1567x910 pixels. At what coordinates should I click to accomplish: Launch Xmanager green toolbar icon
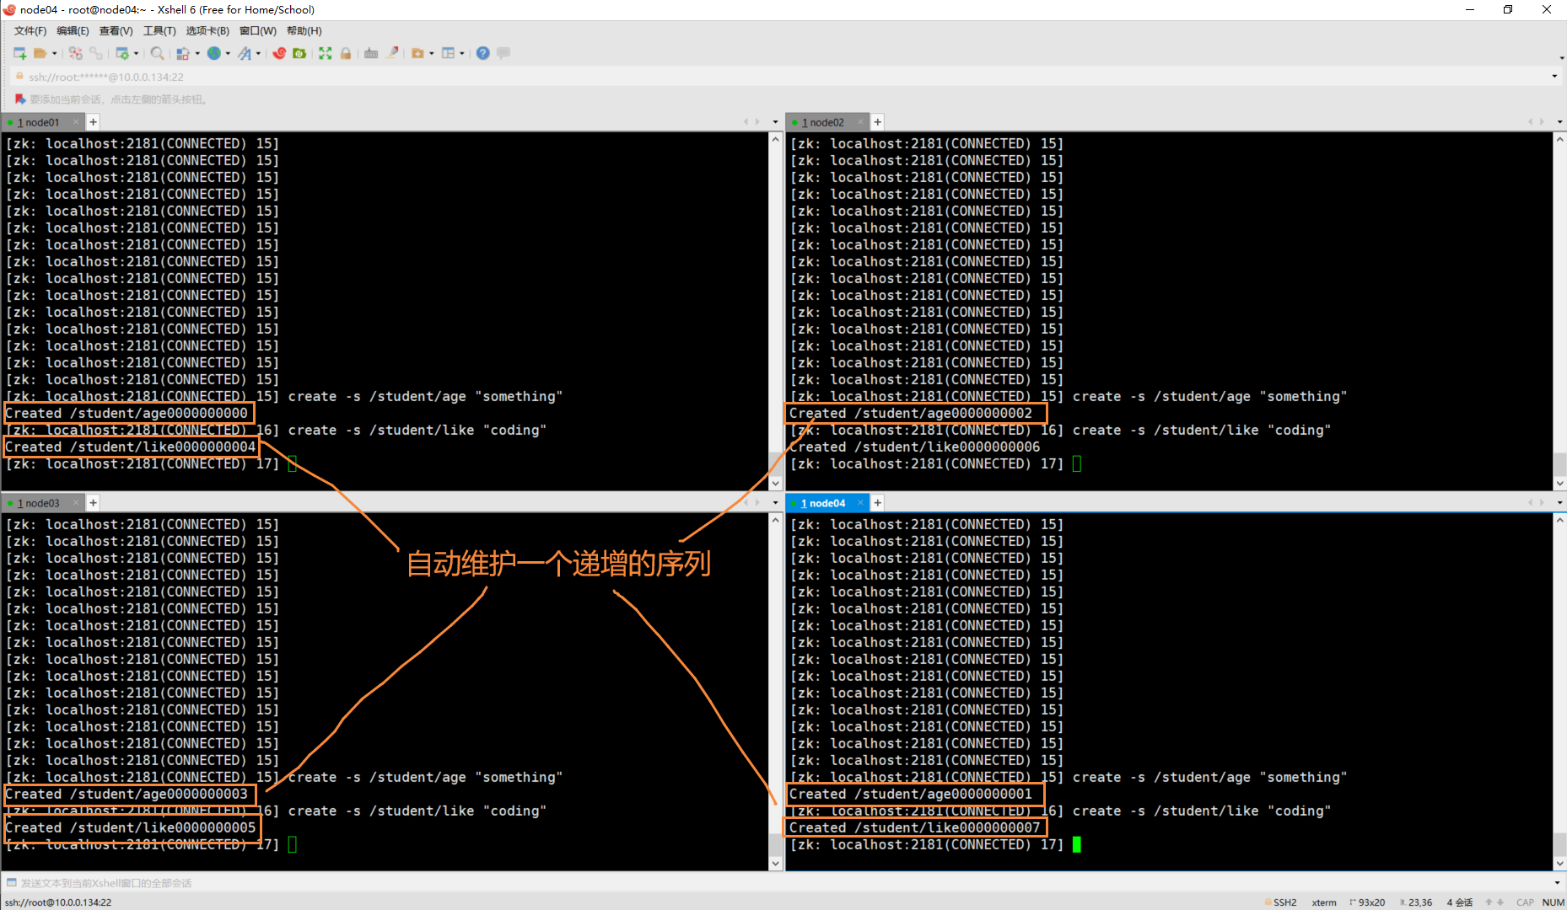(299, 53)
